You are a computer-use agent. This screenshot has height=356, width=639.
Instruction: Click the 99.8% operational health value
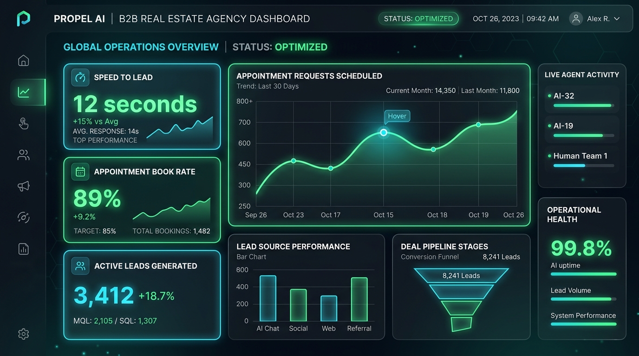581,248
